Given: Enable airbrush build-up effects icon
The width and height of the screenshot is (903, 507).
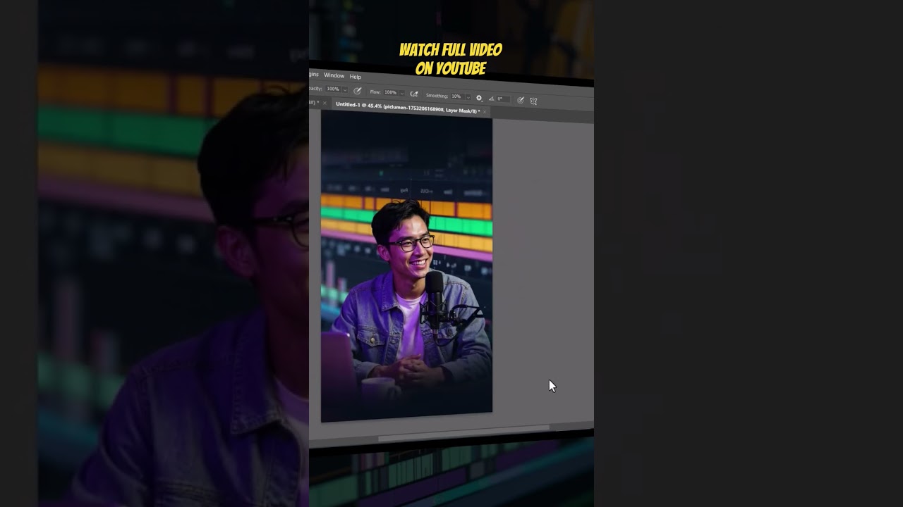Looking at the screenshot, I should click(x=414, y=94).
